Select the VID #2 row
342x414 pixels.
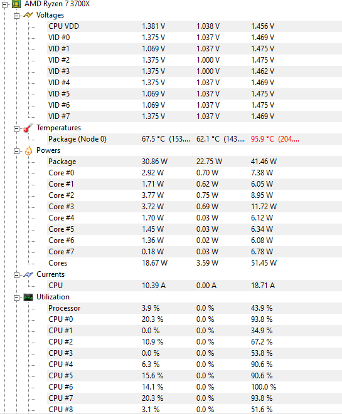tap(194, 60)
